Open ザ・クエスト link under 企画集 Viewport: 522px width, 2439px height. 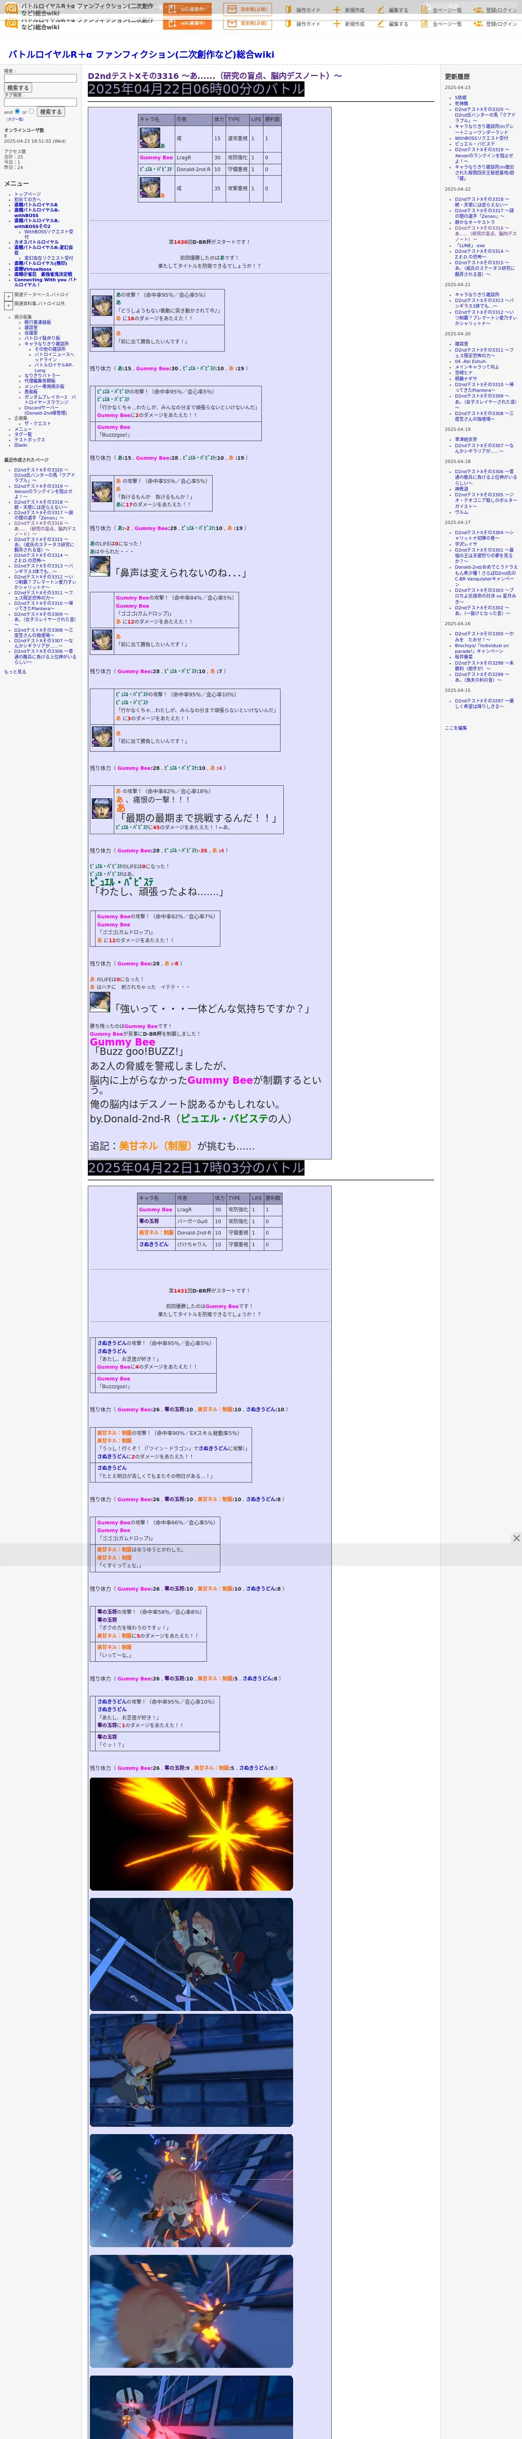coord(38,423)
